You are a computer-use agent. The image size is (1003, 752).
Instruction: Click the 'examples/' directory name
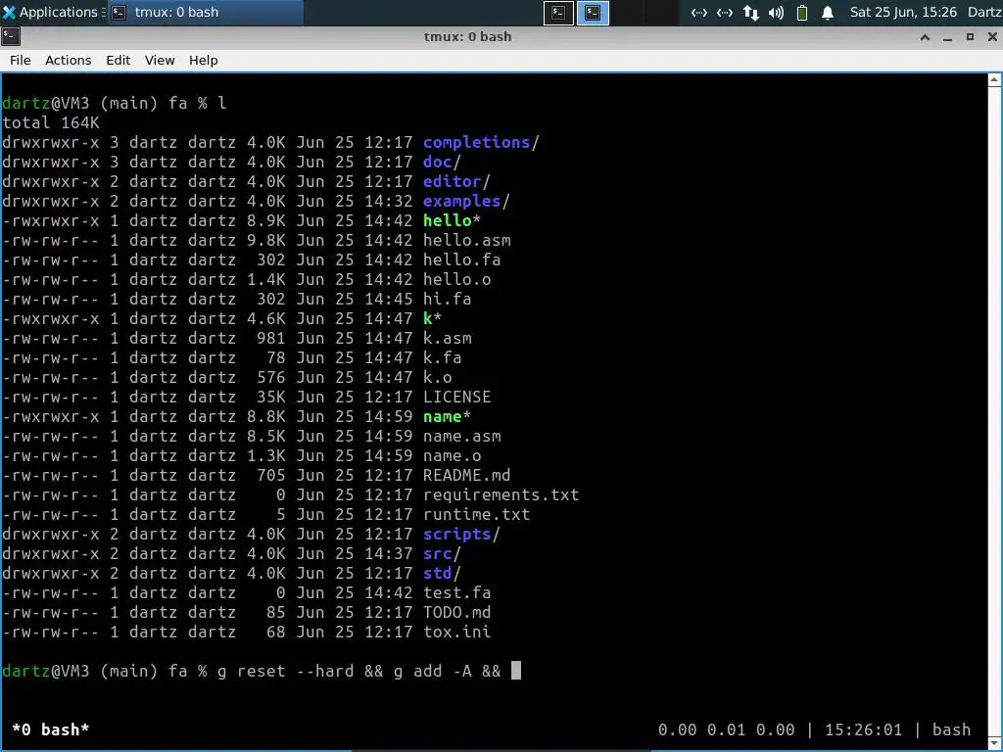click(466, 201)
